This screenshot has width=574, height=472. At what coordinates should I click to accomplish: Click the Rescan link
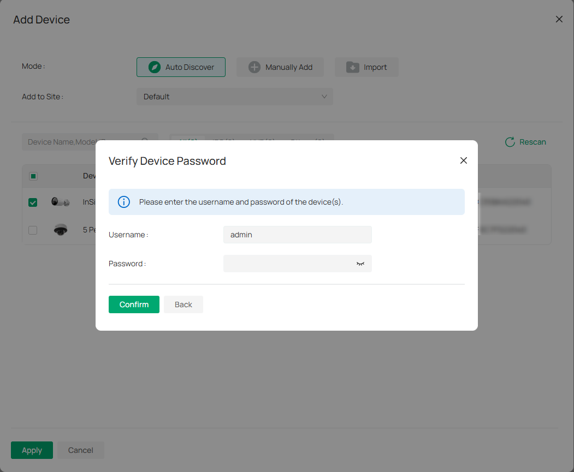532,142
